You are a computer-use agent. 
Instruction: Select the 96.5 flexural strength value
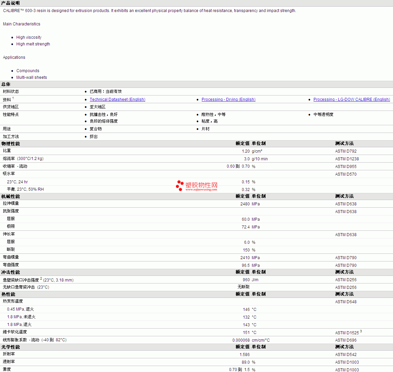pyautogui.click(x=246, y=265)
